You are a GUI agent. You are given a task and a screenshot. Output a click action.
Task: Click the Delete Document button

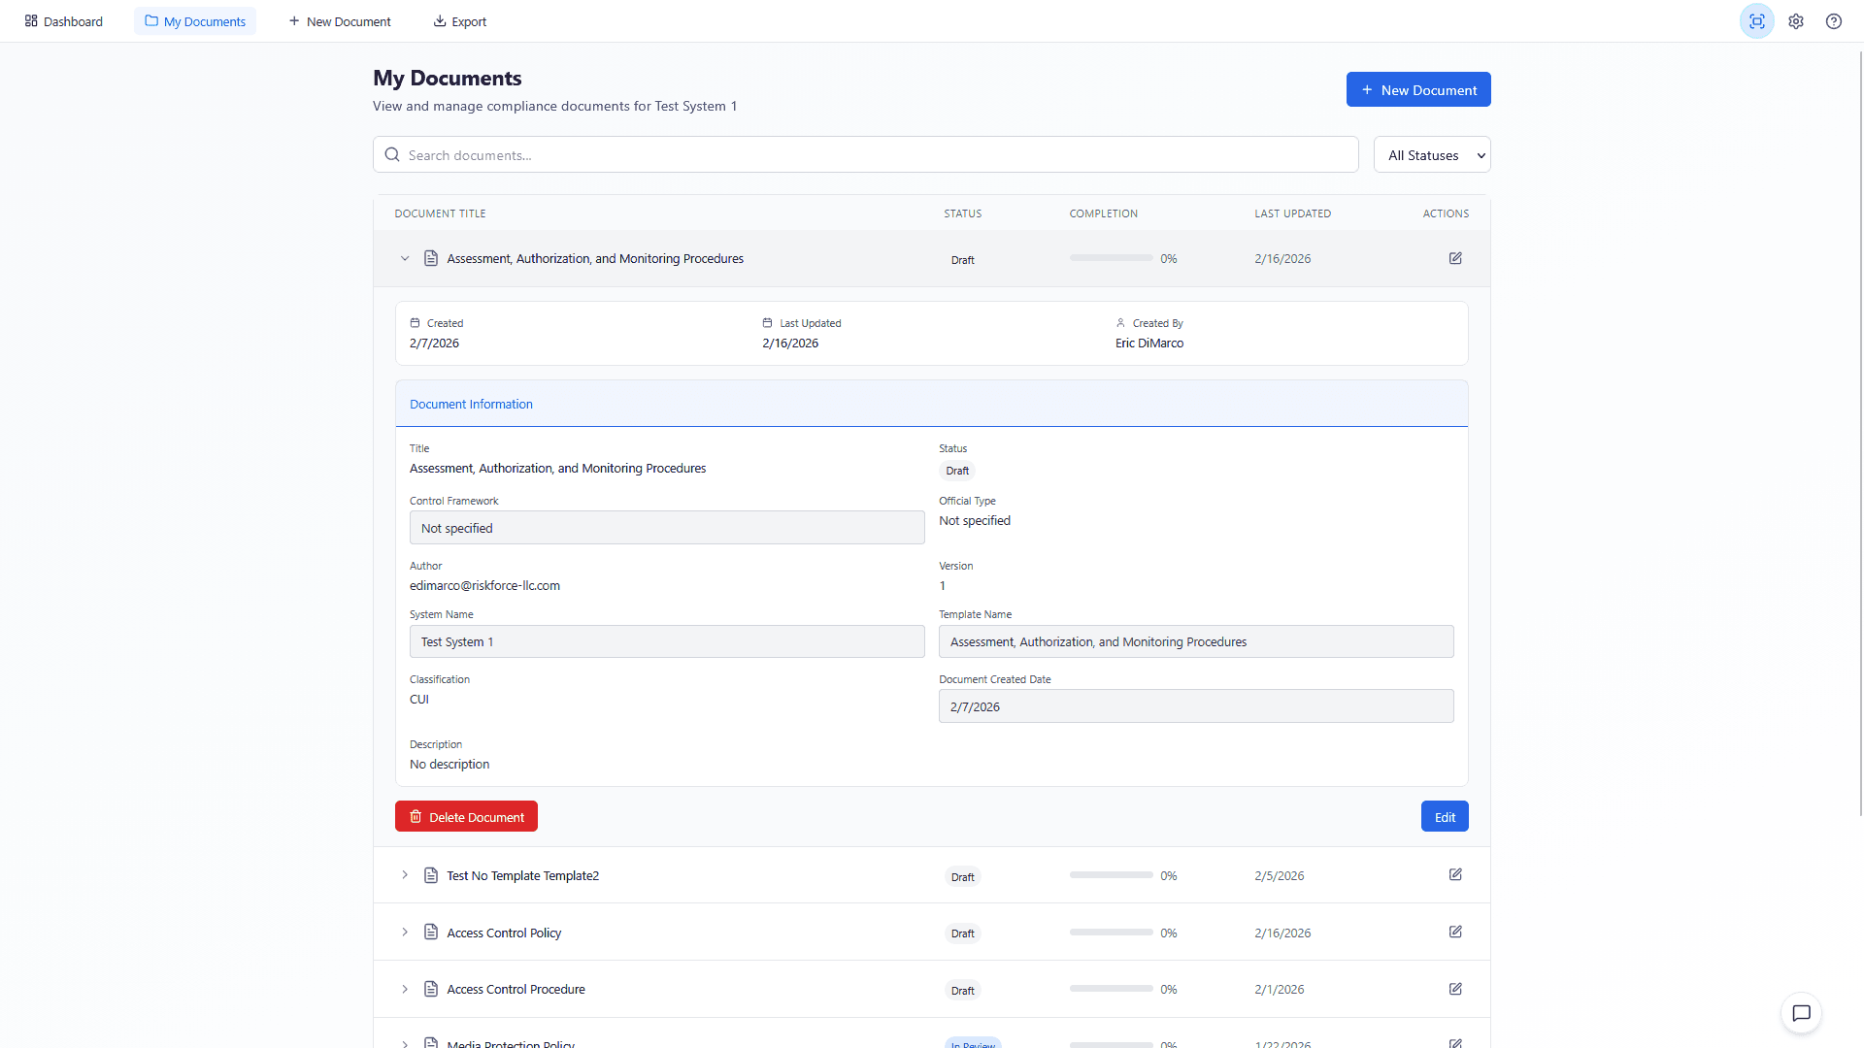tap(466, 816)
